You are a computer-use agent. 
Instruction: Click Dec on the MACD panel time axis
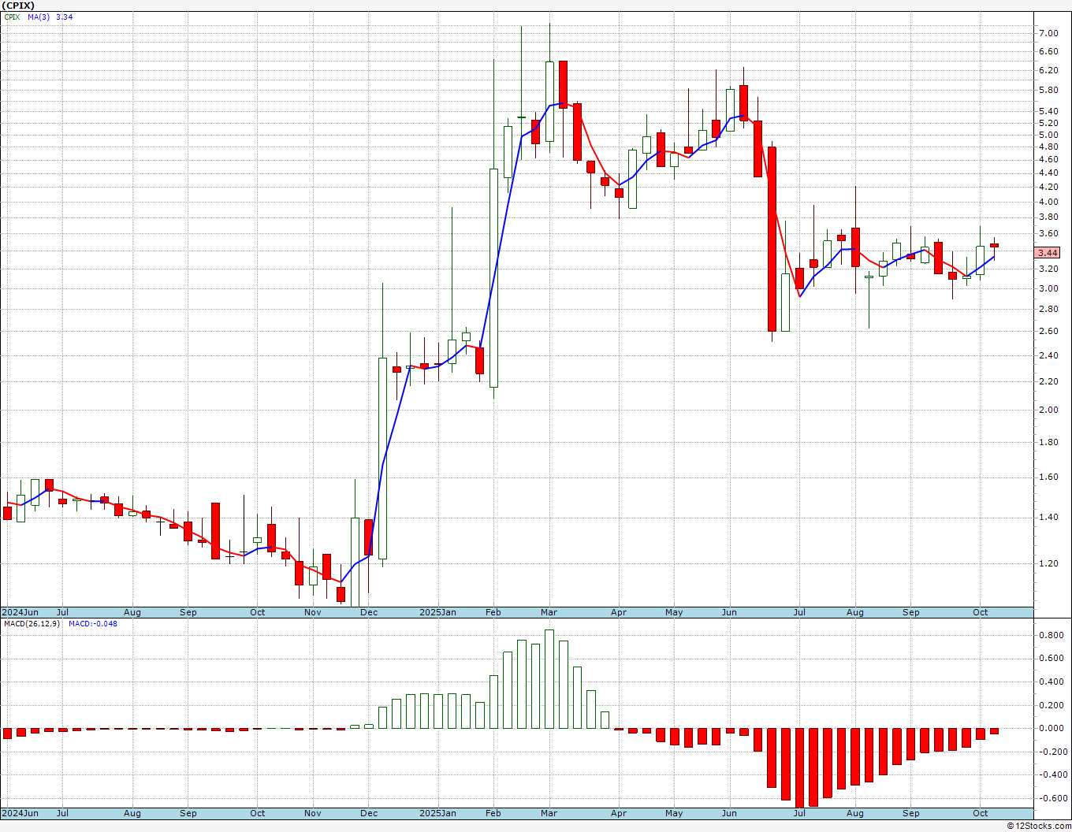pyautogui.click(x=368, y=813)
